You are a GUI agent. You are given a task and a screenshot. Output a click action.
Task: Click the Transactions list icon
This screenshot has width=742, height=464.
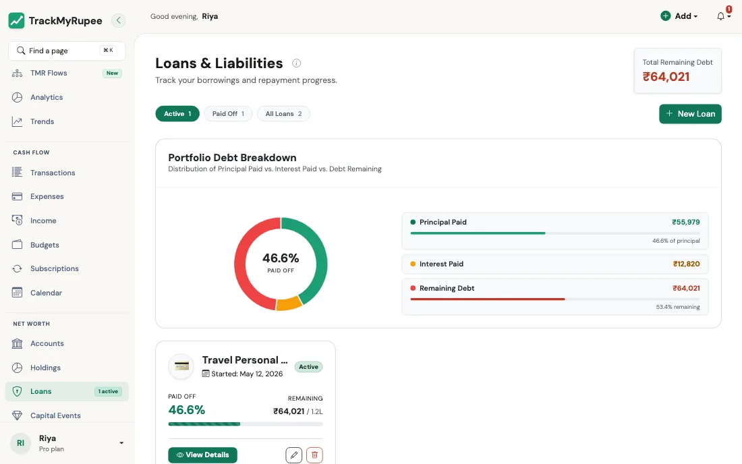point(17,172)
